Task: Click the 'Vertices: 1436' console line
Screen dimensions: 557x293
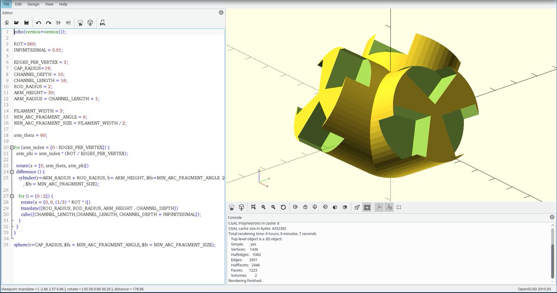Action: pos(244,249)
